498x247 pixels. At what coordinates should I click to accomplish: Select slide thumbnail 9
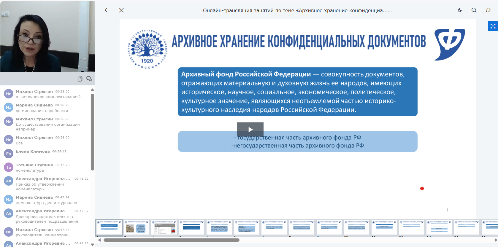(x=329, y=227)
